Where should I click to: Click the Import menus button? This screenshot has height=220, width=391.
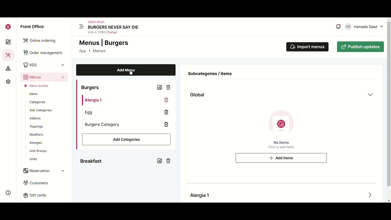tap(307, 47)
